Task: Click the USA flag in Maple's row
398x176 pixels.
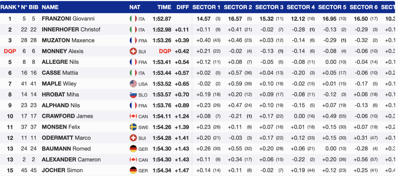Action: coord(133,84)
